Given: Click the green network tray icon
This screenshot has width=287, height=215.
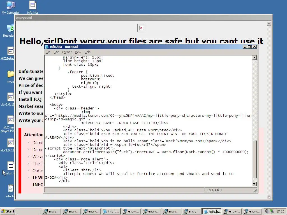Looking at the screenshot, I should point(272,211).
